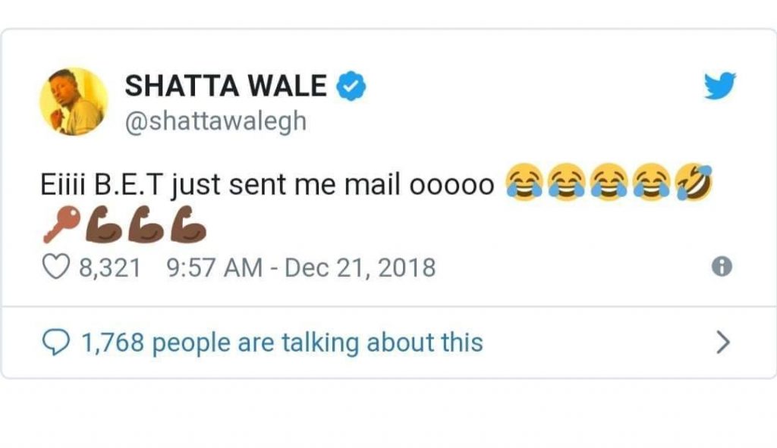Click the second crying-laughing emoji
777x448 pixels.
pyautogui.click(x=566, y=182)
